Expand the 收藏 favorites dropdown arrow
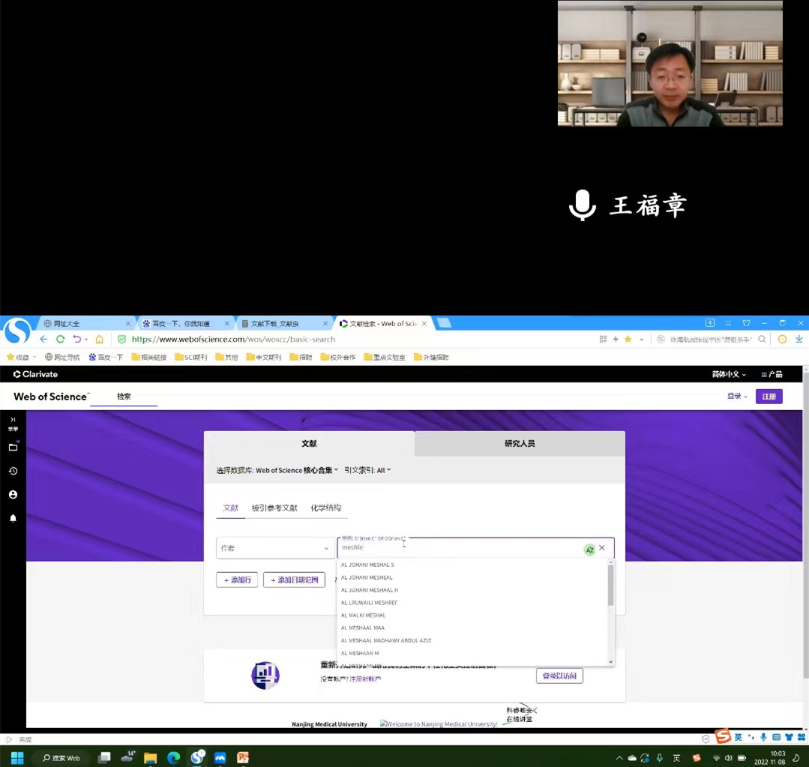The height and width of the screenshot is (767, 809). tap(34, 357)
